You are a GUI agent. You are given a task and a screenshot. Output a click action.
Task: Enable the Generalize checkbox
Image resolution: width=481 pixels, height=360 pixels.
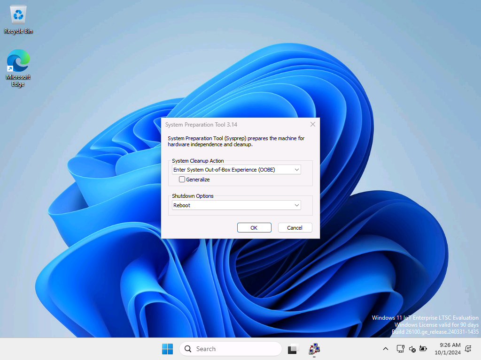coord(181,179)
